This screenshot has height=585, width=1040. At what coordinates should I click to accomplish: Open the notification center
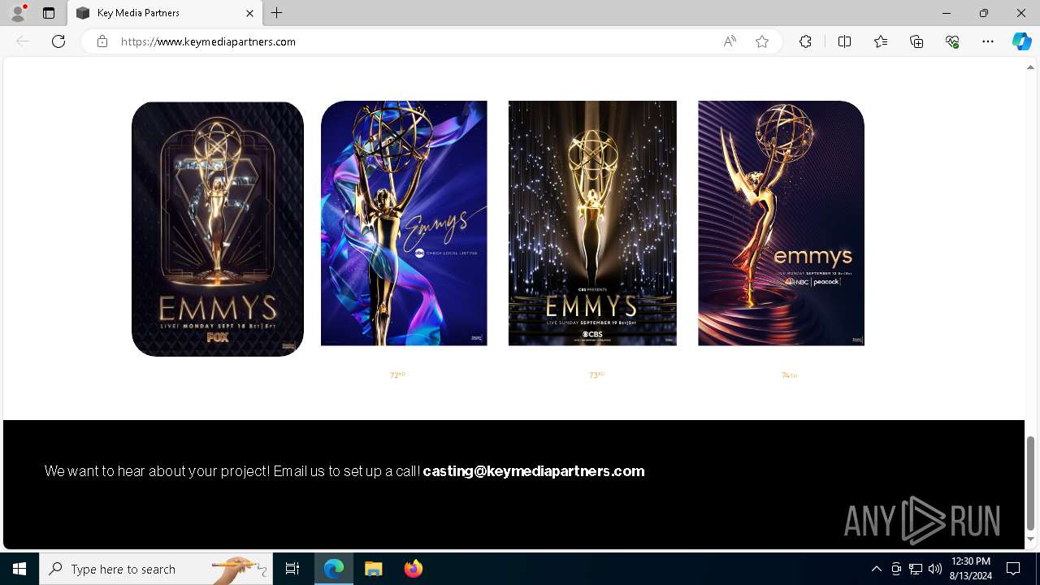tap(1013, 569)
